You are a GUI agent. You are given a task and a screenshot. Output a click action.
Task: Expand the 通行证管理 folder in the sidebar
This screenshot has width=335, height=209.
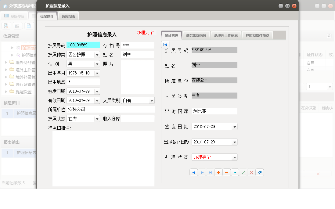[6, 84]
